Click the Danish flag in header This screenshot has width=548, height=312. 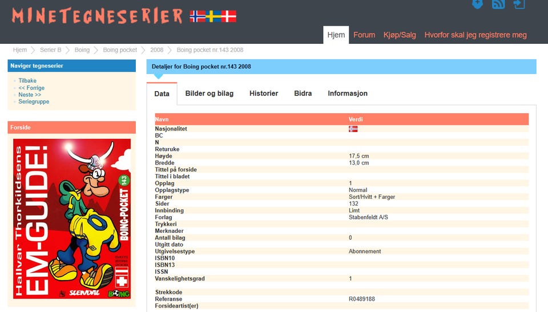(228, 17)
